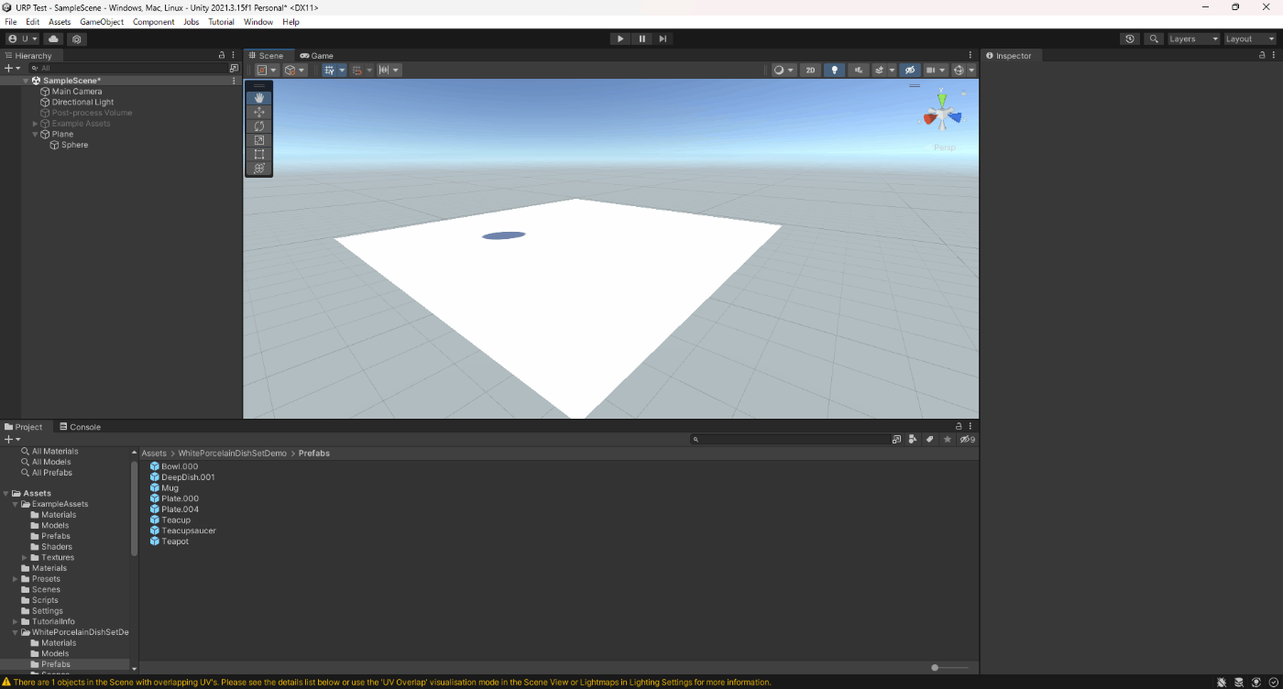The height and width of the screenshot is (689, 1283).
Task: Expand Example Assets in Hierarchy
Action: 35,124
